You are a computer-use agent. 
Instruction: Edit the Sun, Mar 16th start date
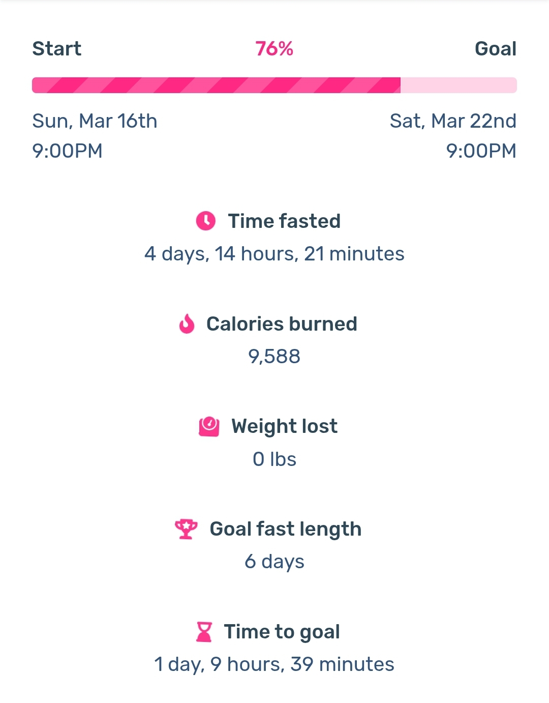click(x=95, y=121)
